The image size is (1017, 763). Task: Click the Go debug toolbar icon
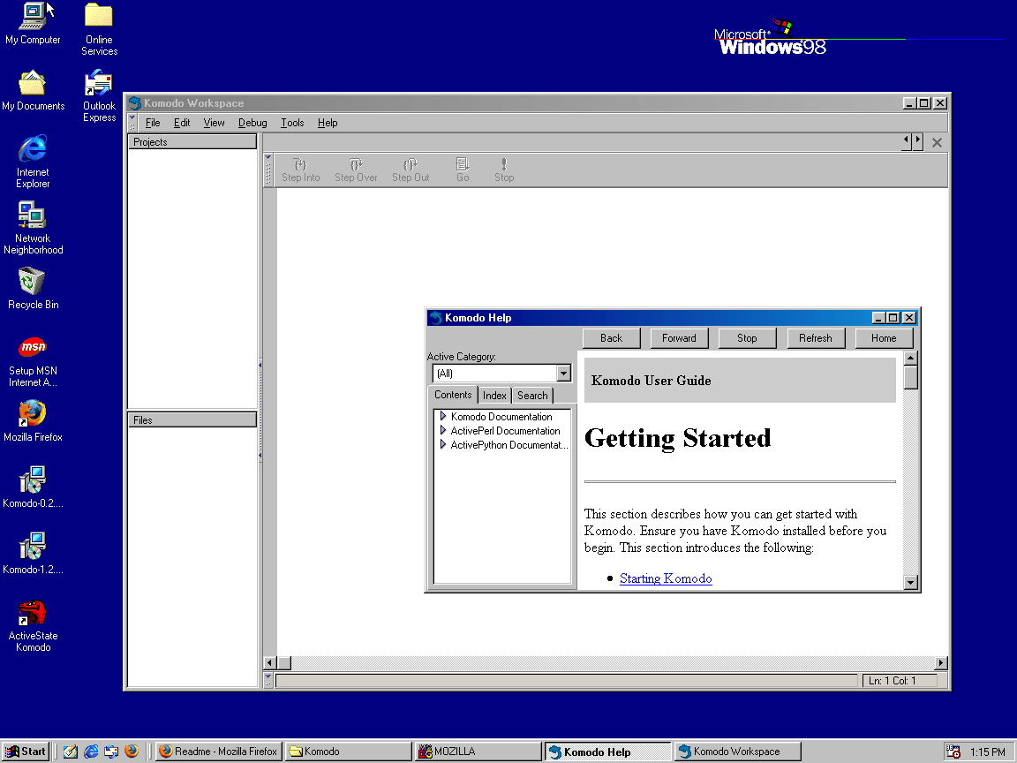click(463, 170)
